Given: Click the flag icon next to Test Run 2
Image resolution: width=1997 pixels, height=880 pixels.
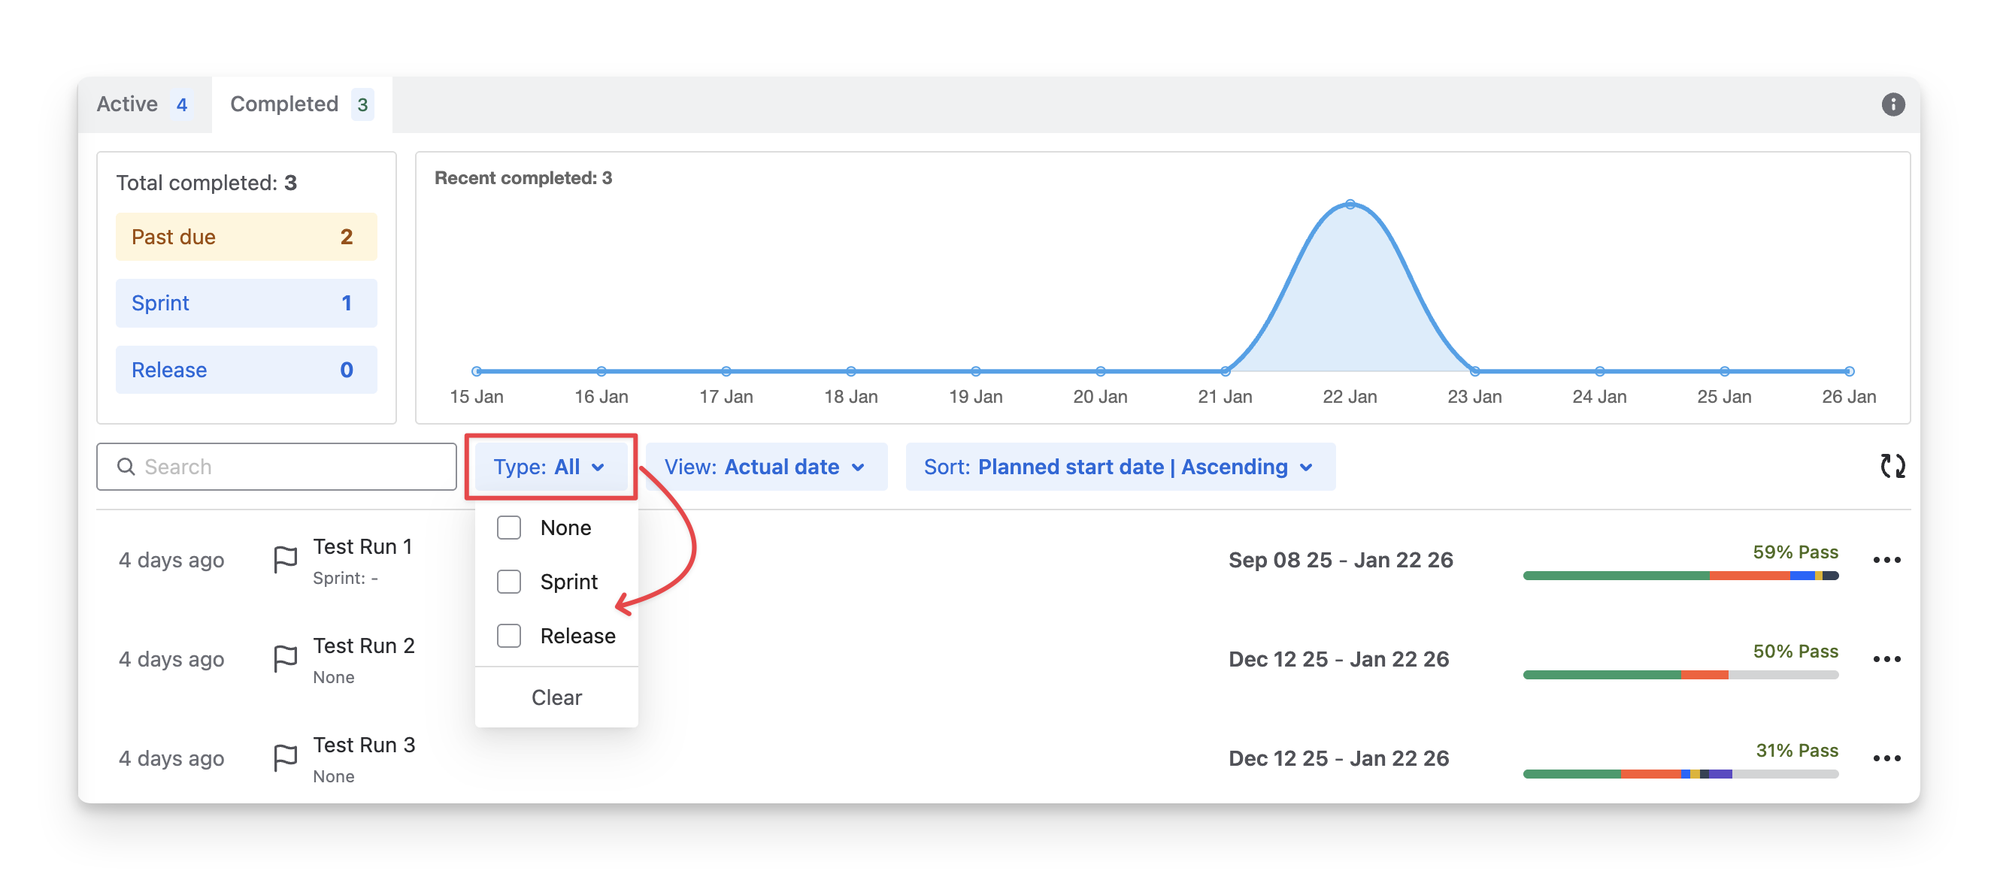Looking at the screenshot, I should click(x=285, y=658).
